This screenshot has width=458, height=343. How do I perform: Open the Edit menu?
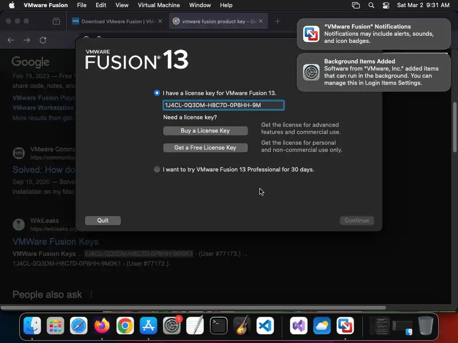coord(101,5)
